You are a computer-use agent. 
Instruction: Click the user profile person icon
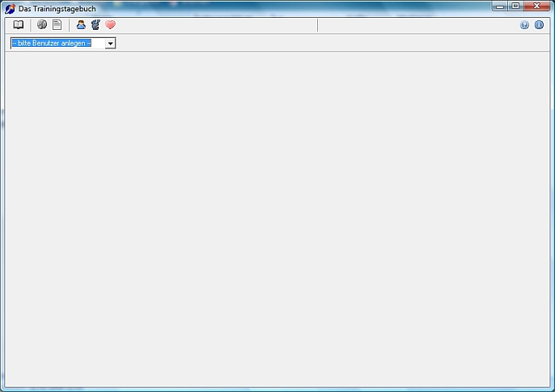coord(81,25)
